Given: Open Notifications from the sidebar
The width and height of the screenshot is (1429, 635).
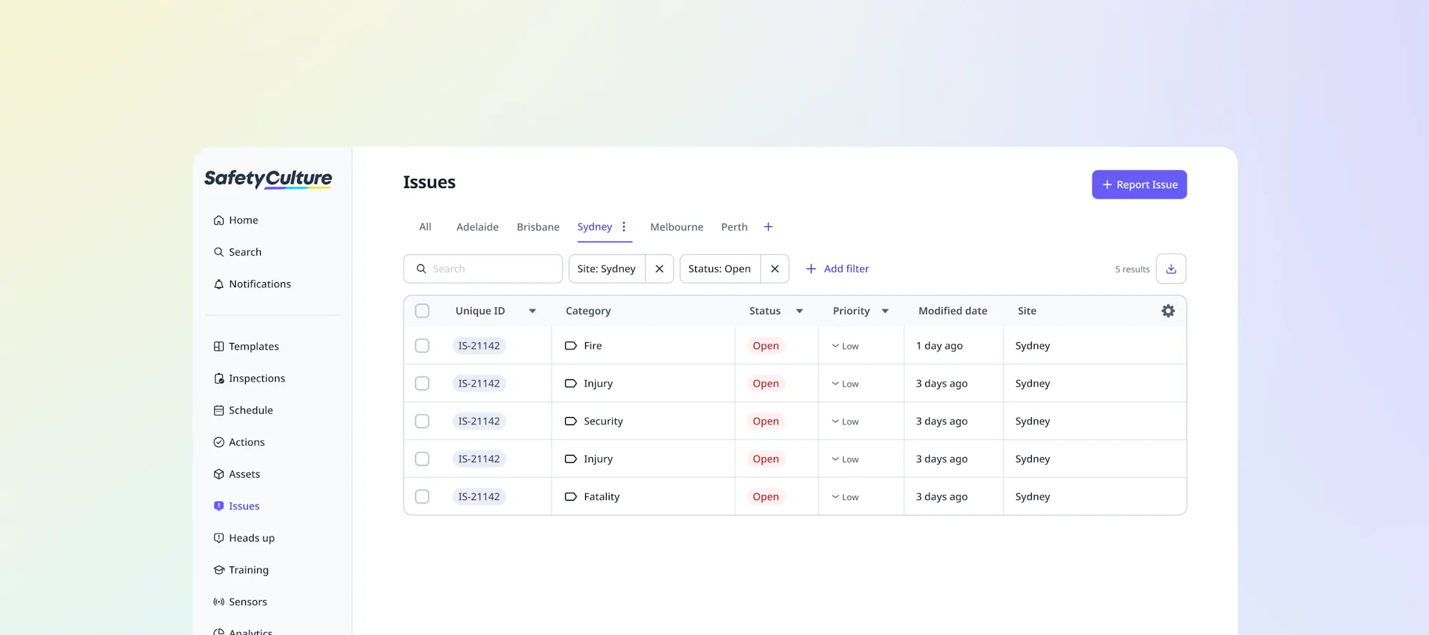Looking at the screenshot, I should point(259,284).
